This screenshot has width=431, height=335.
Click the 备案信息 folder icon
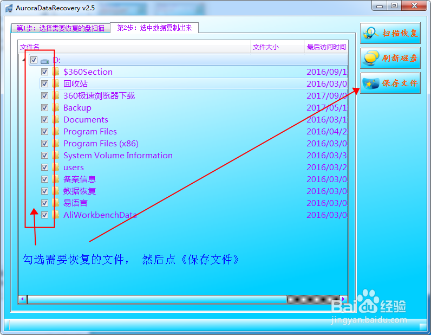(x=56, y=179)
